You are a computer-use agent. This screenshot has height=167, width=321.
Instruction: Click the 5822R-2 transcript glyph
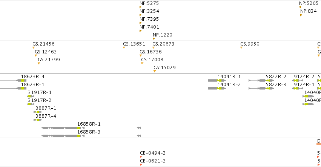pyautogui.click(x=261, y=80)
